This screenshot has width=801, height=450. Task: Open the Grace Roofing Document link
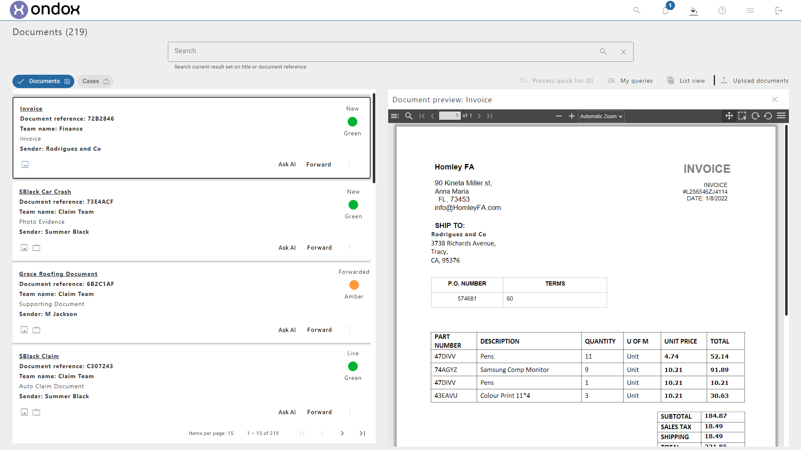coord(58,274)
